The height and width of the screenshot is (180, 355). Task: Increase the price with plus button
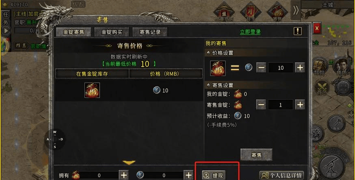click(300, 68)
